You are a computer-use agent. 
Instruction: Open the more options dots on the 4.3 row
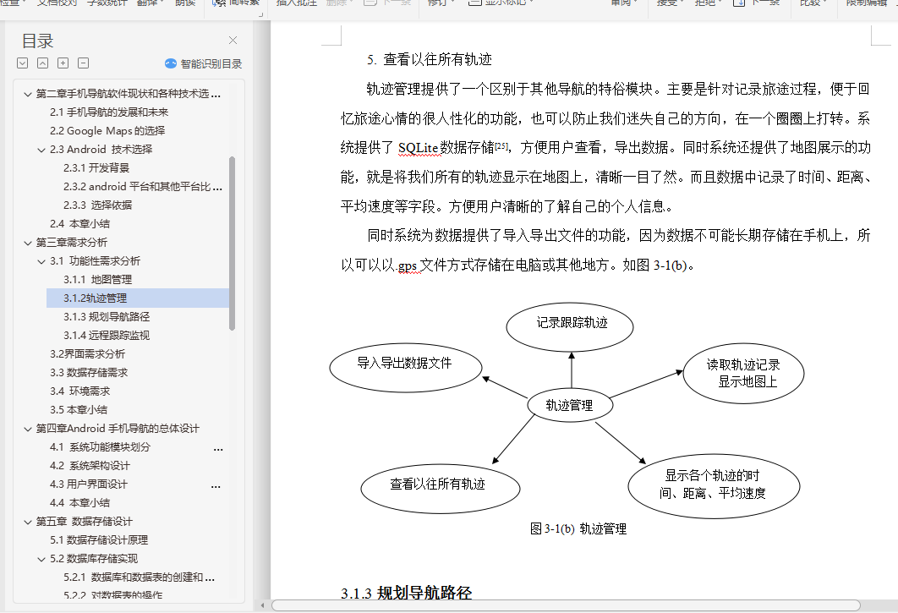click(x=216, y=487)
